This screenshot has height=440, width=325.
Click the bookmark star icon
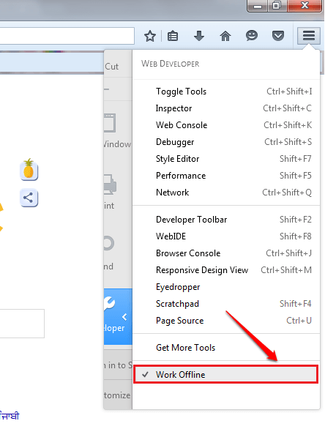150,36
